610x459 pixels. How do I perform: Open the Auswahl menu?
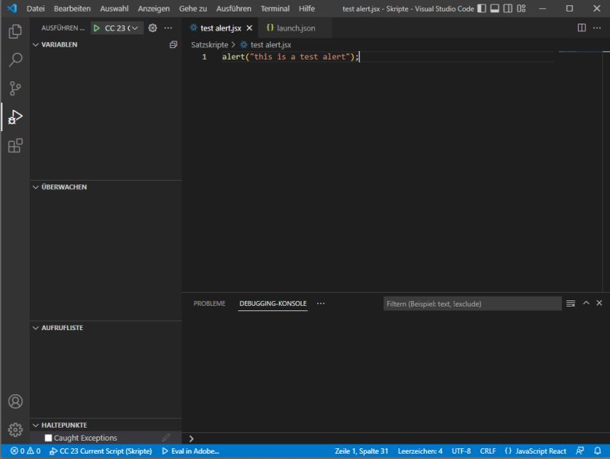(114, 8)
